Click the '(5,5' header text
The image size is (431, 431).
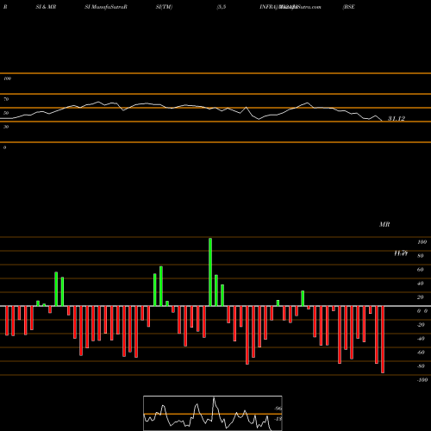tap(222, 7)
